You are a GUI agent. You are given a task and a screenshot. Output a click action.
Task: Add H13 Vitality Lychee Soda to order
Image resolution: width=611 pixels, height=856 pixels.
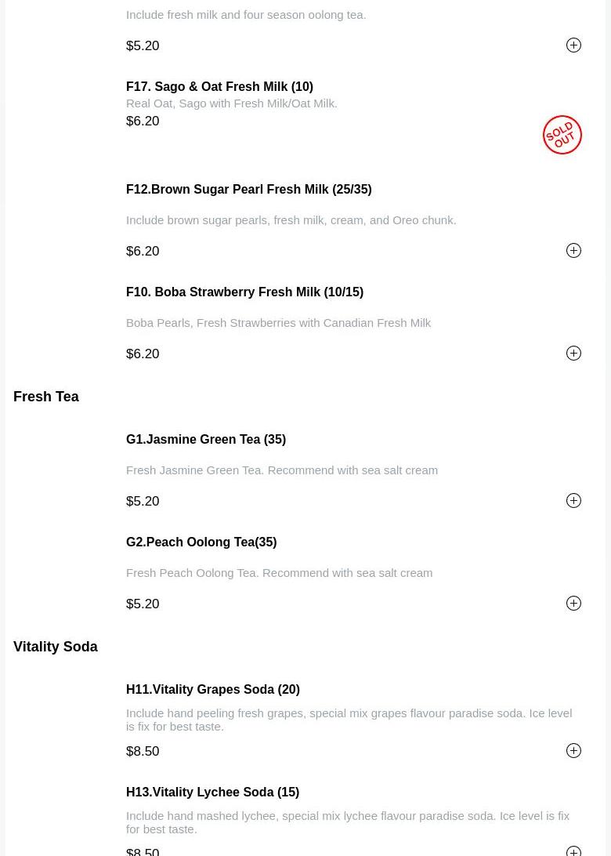(x=573, y=851)
